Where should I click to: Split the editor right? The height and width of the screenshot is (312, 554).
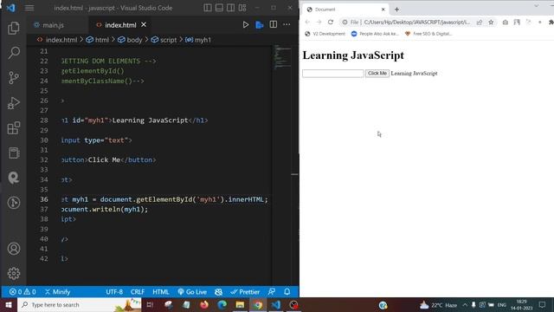click(x=274, y=24)
